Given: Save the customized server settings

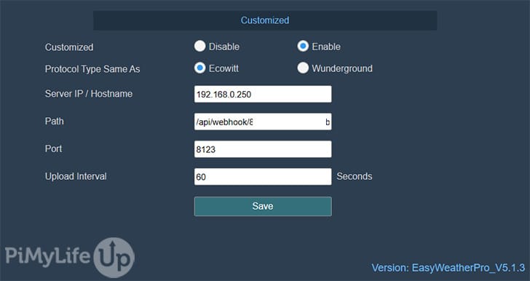Looking at the screenshot, I should point(263,206).
